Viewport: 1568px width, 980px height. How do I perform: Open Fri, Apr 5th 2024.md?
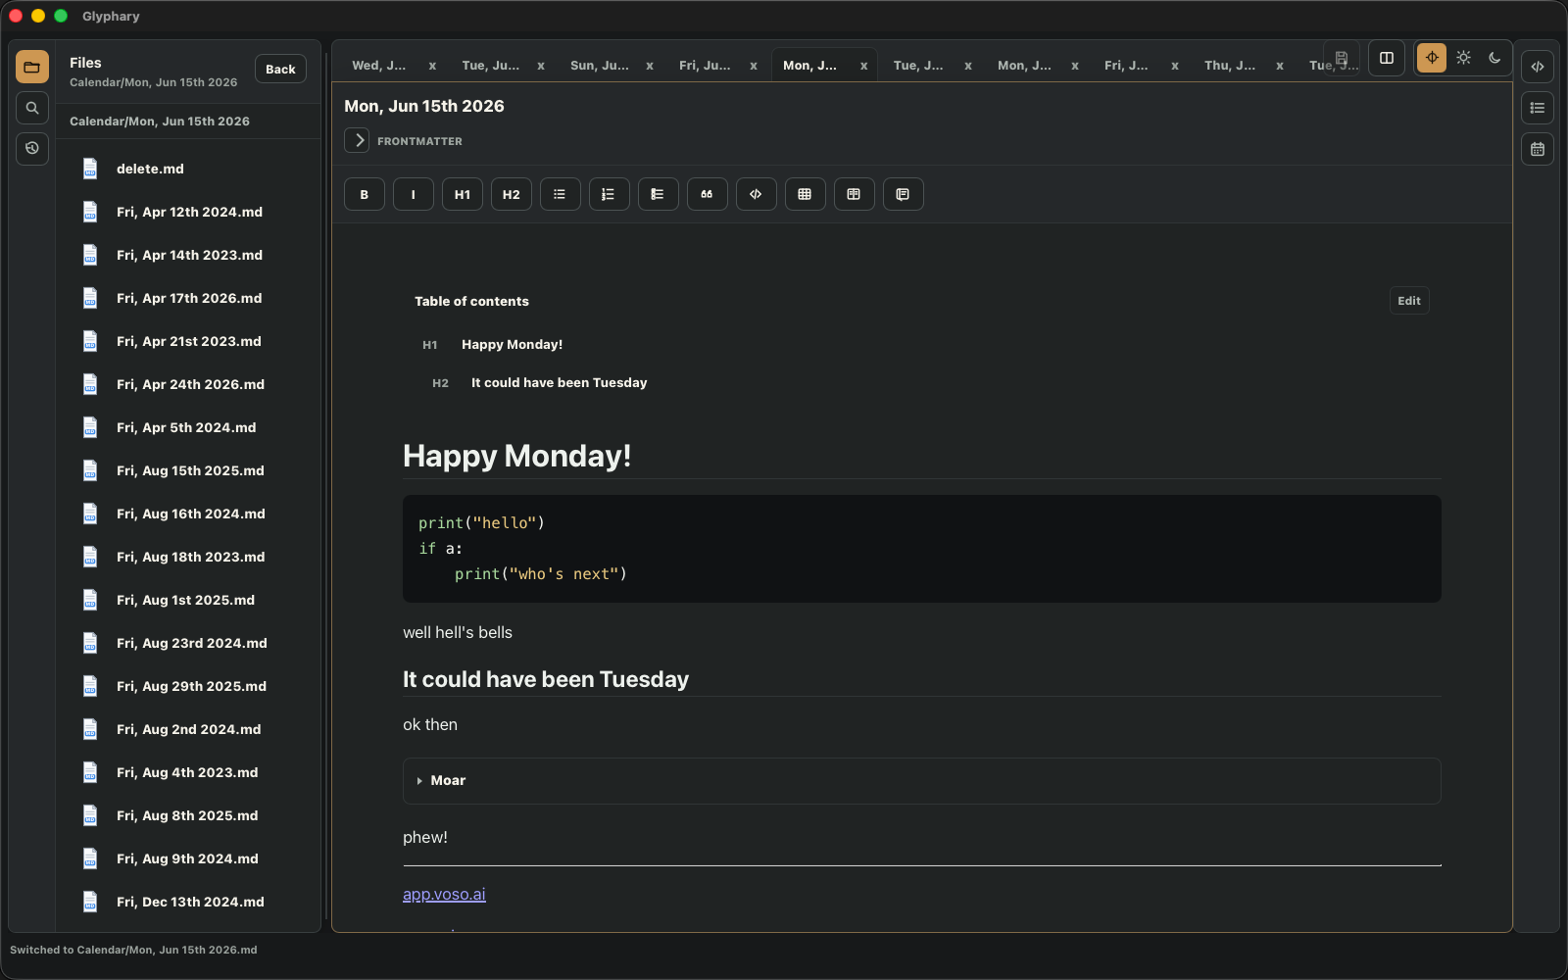point(188,427)
